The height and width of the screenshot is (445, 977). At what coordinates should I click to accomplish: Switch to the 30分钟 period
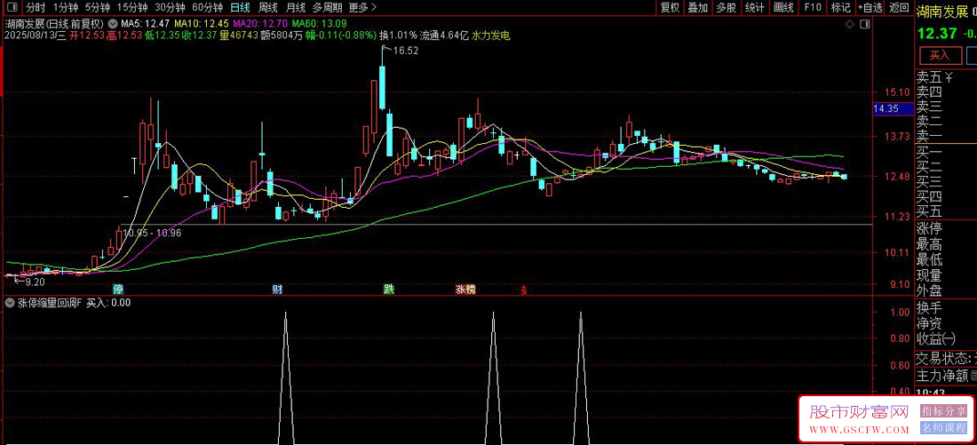click(x=171, y=7)
